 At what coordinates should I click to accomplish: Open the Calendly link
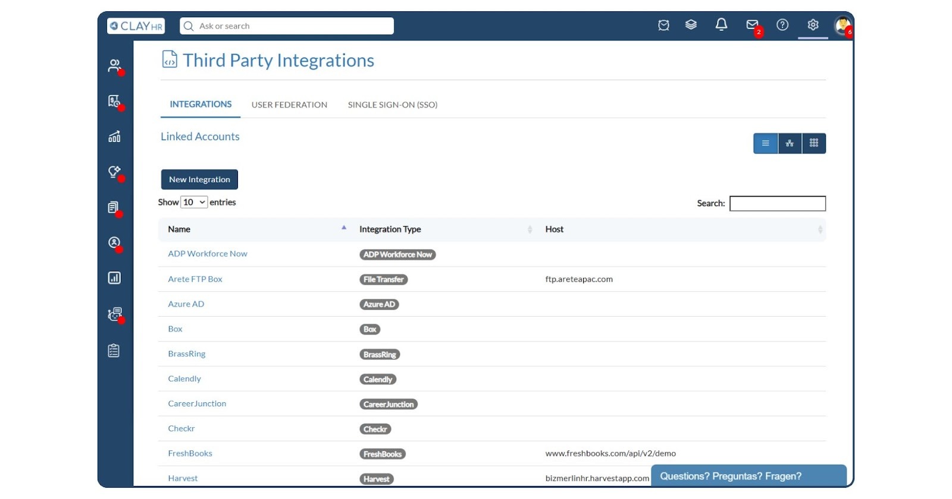(184, 379)
